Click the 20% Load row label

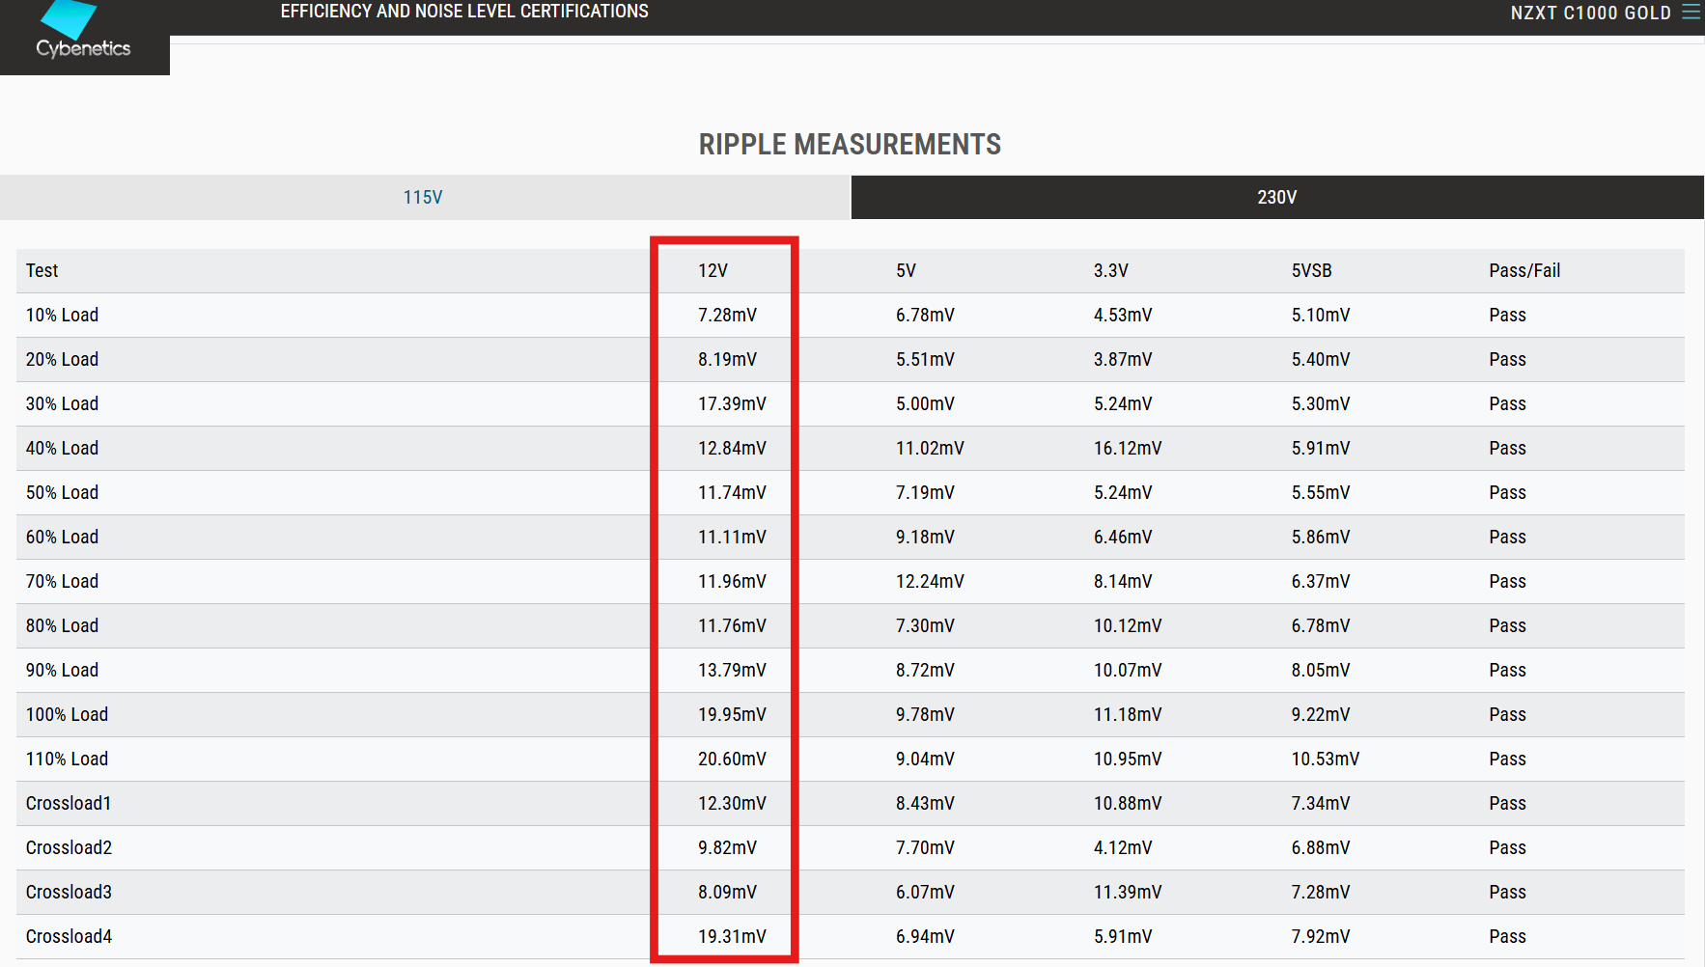[x=62, y=360]
